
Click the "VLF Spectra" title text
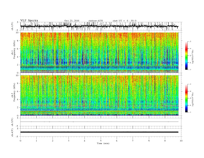29,20
